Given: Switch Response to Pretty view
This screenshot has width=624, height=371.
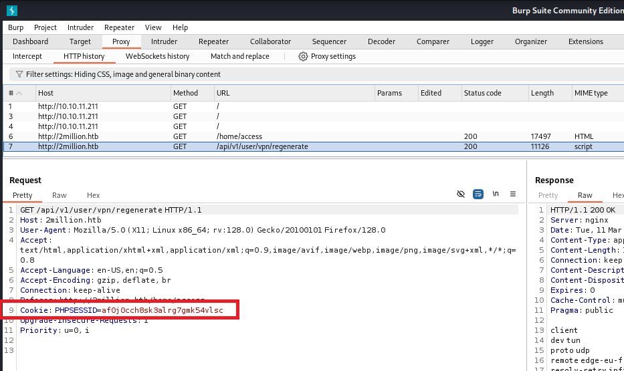Looking at the screenshot, I should [548, 195].
